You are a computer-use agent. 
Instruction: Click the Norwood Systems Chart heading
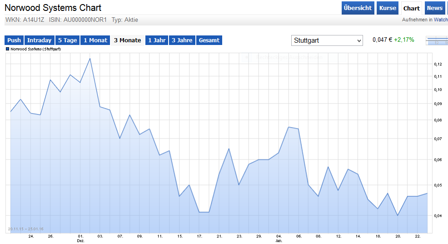(53, 8)
